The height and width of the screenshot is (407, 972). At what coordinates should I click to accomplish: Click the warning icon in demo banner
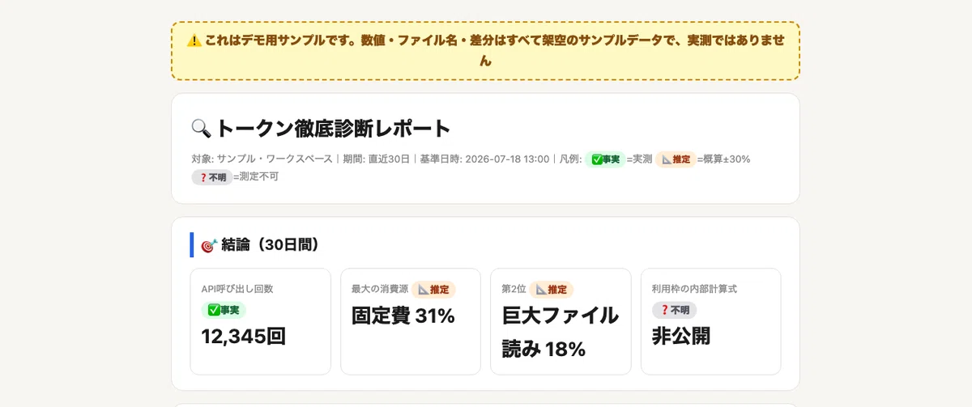click(194, 40)
